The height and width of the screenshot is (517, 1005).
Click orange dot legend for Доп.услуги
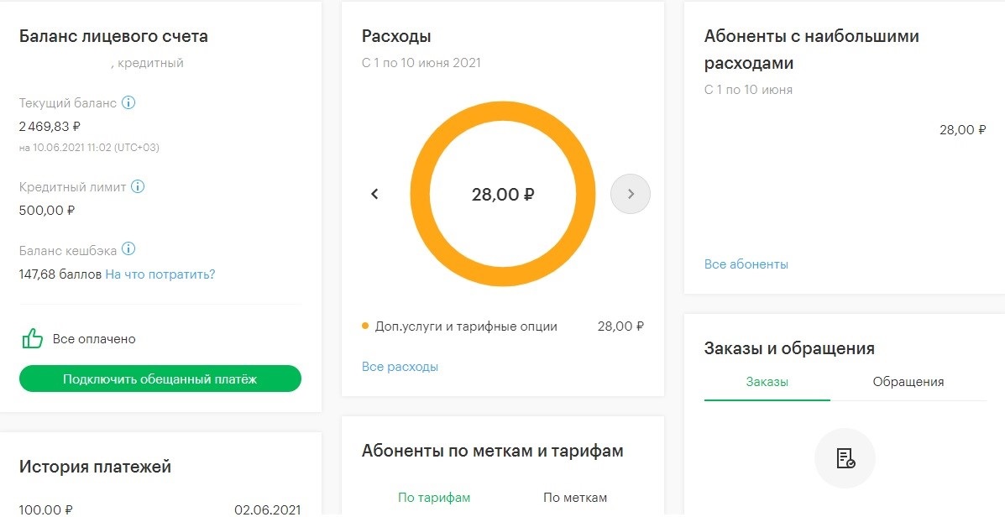click(365, 326)
